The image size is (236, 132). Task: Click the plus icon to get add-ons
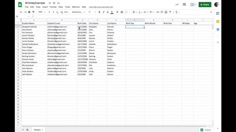pyautogui.click(x=218, y=43)
